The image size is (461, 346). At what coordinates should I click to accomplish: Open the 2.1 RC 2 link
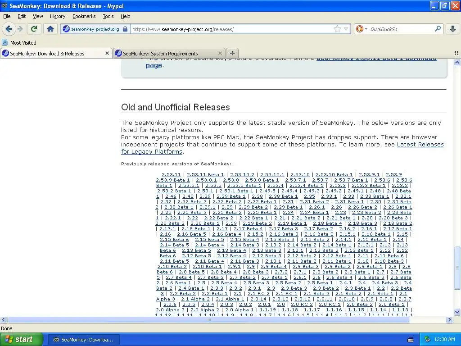pos(258,293)
